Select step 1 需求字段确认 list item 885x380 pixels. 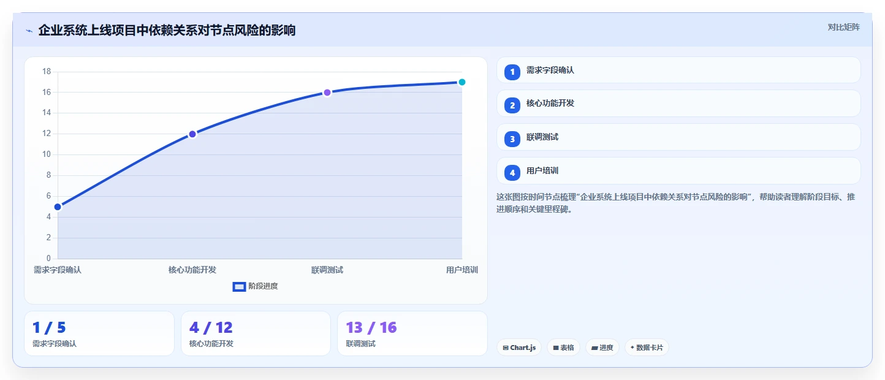[678, 70]
